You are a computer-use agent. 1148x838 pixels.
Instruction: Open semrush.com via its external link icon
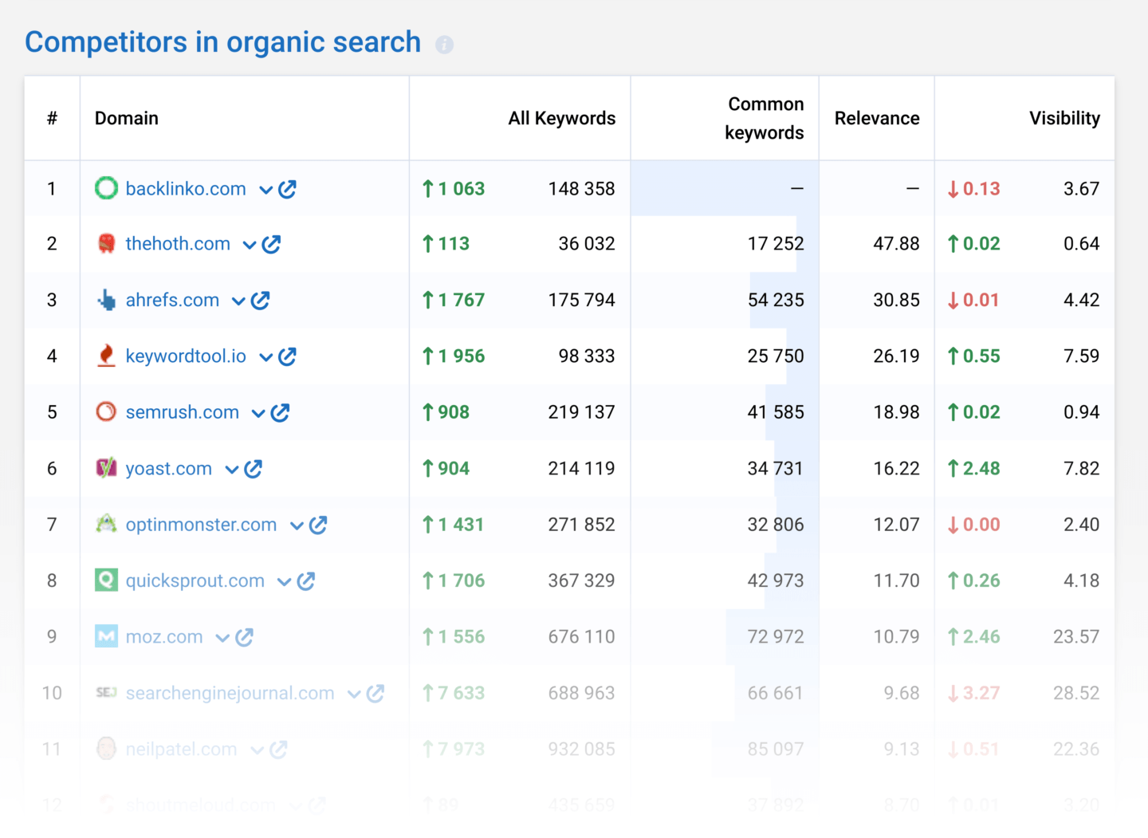pos(280,412)
